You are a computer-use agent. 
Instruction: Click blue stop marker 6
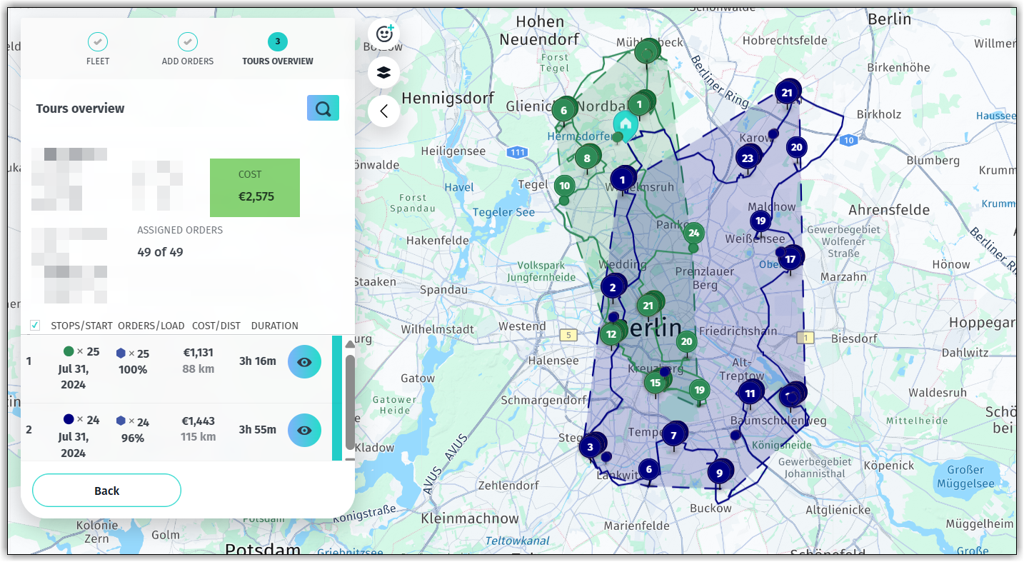pyautogui.click(x=649, y=469)
